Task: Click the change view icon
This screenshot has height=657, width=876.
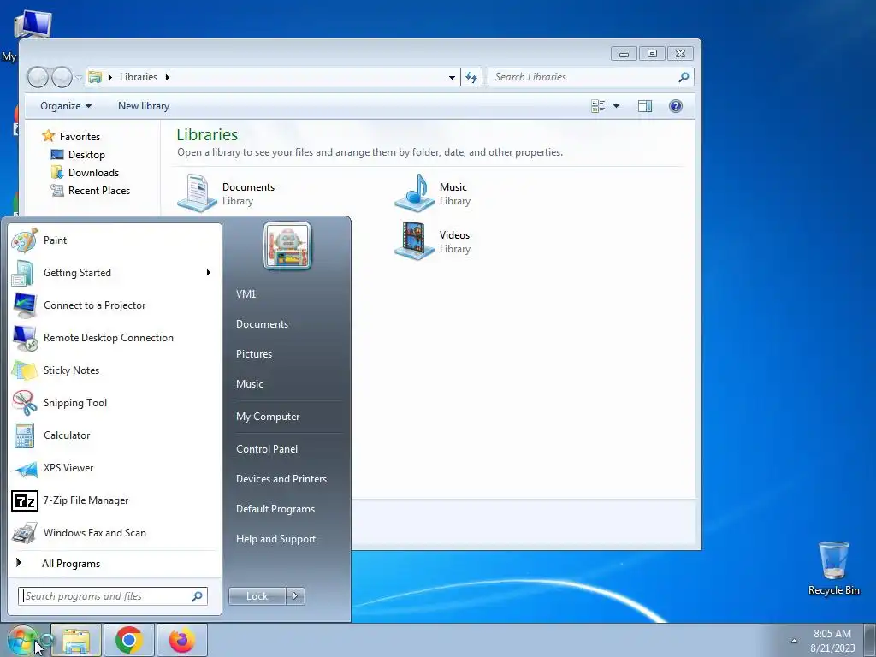Action: (598, 106)
